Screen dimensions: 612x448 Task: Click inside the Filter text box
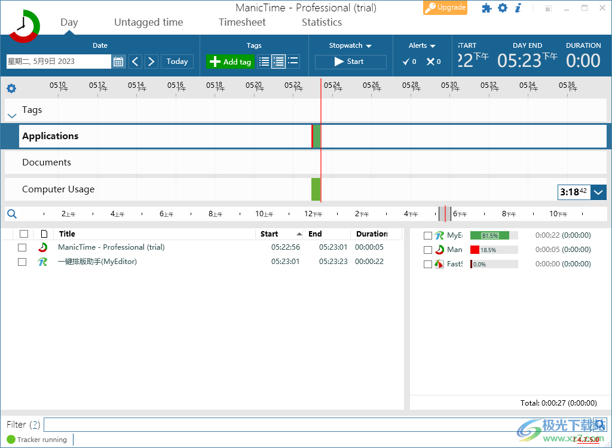point(318,425)
